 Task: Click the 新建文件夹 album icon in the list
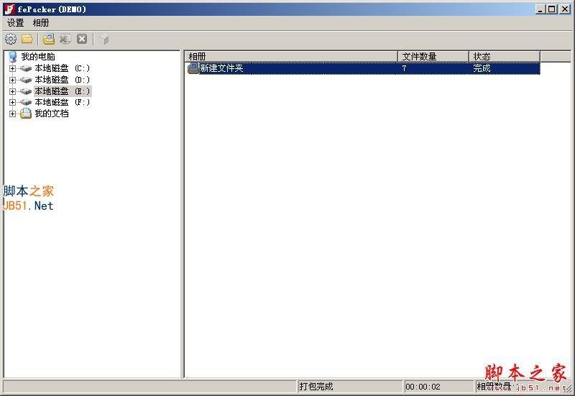click(x=193, y=68)
